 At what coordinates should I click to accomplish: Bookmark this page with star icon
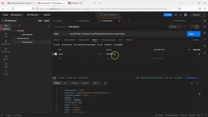point(179,9)
